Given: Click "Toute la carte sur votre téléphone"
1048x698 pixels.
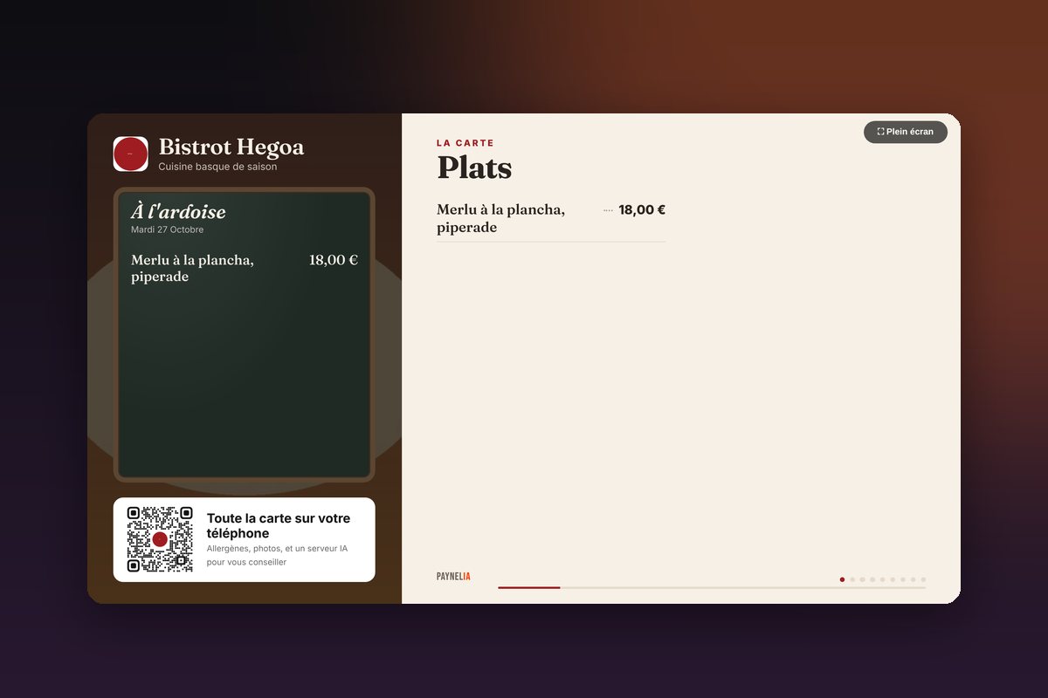Looking at the screenshot, I should click(279, 525).
